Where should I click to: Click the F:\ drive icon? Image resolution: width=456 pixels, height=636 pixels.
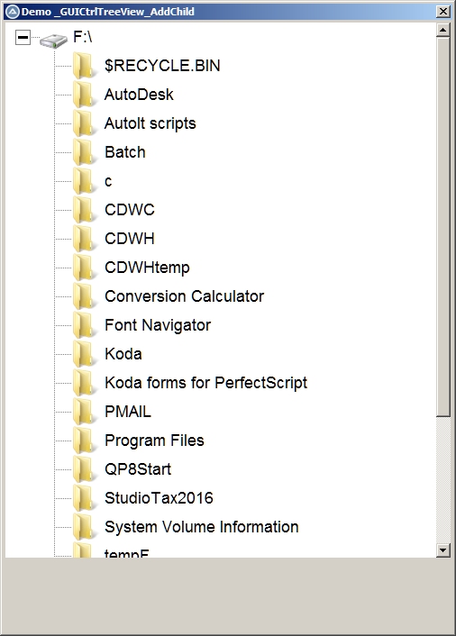(x=53, y=41)
